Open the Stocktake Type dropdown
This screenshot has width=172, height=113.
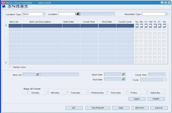155,14
